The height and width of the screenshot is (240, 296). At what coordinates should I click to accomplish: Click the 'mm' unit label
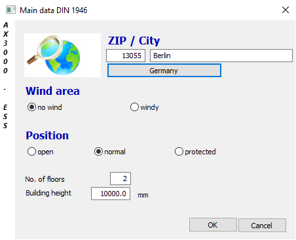click(143, 195)
